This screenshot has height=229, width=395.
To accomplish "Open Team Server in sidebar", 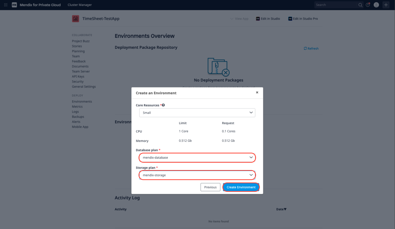I will click(x=81, y=72).
